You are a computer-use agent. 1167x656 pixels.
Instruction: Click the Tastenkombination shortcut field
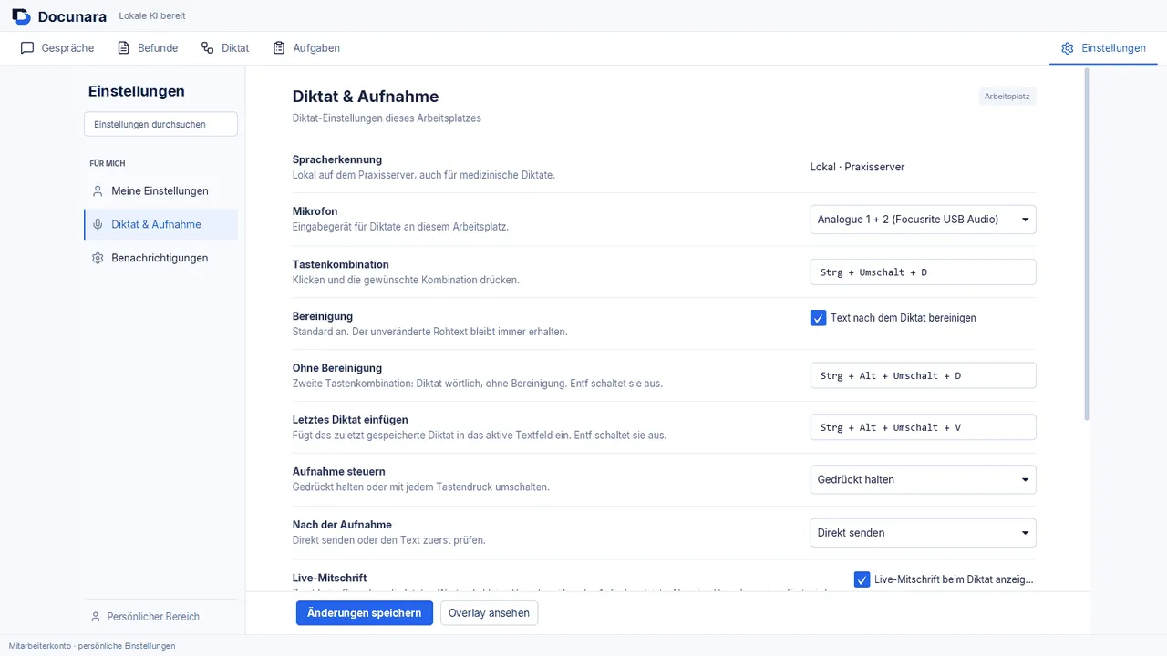point(923,272)
